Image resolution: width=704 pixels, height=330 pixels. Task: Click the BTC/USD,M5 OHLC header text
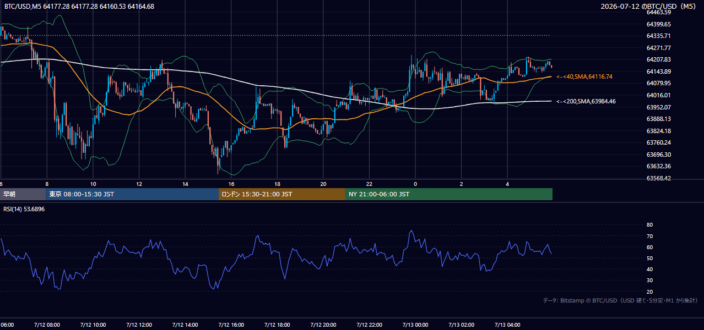pos(79,6)
